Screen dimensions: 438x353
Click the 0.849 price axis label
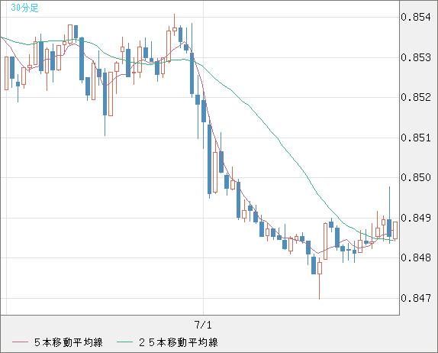click(x=416, y=218)
